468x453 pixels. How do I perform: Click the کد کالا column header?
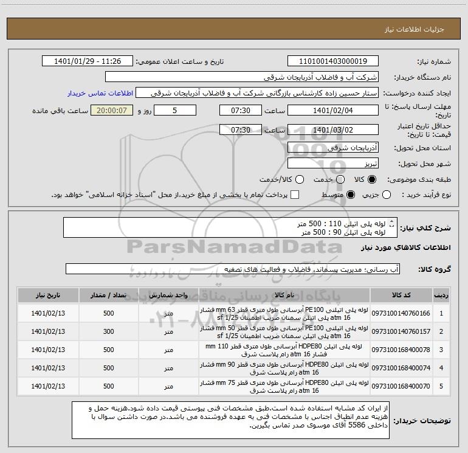click(401, 295)
